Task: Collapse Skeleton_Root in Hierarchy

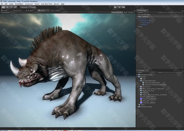Action: tap(139, 20)
